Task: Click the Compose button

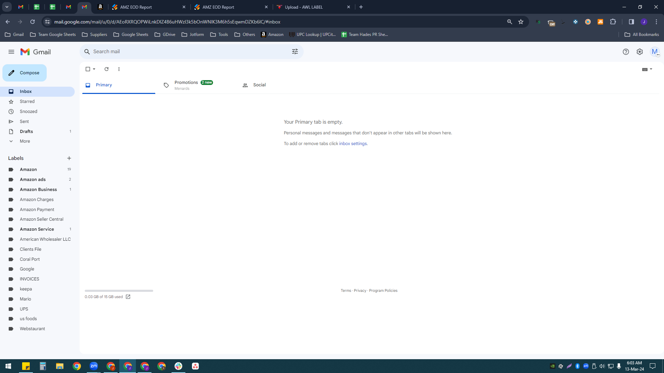Action: click(25, 73)
